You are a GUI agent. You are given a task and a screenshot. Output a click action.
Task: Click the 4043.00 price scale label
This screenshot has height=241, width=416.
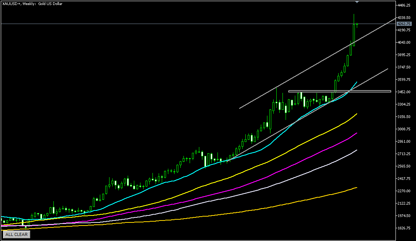point(403,43)
